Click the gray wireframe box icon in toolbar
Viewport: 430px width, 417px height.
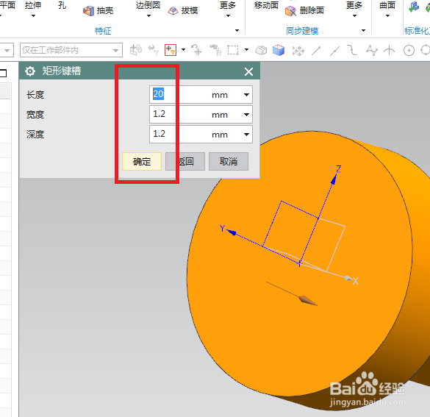click(x=261, y=50)
